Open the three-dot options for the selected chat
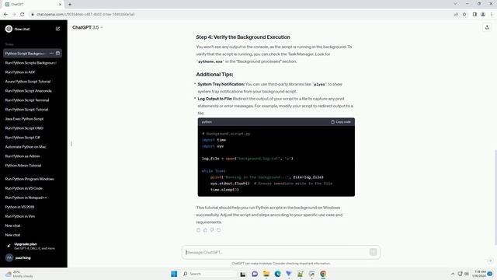Image resolution: width=497 pixels, height=280 pixels. 51,54
